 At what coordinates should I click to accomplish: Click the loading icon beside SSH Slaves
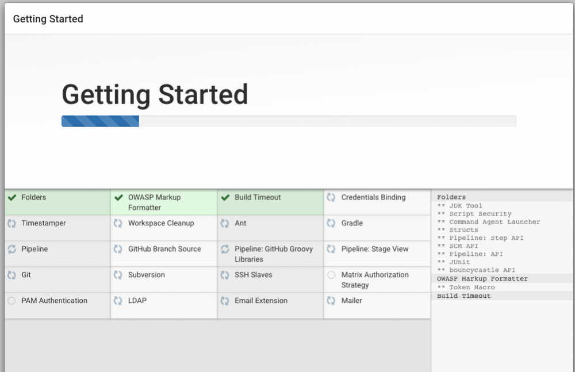click(225, 275)
